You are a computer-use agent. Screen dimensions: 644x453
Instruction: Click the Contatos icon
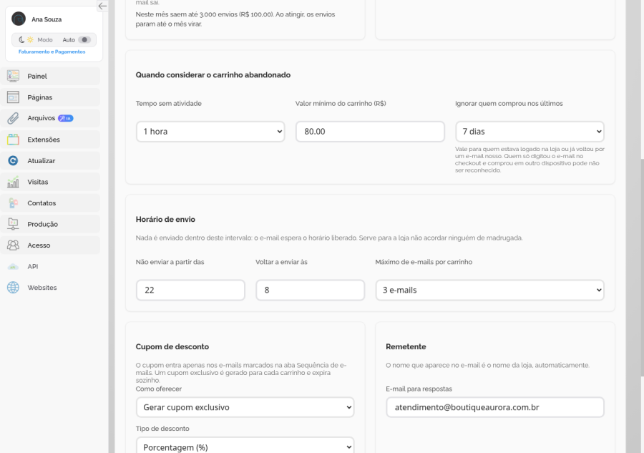pos(13,203)
